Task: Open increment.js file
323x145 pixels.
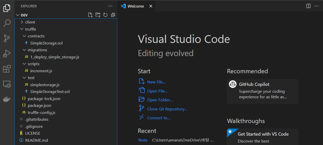Action: pyautogui.click(x=66, y=71)
